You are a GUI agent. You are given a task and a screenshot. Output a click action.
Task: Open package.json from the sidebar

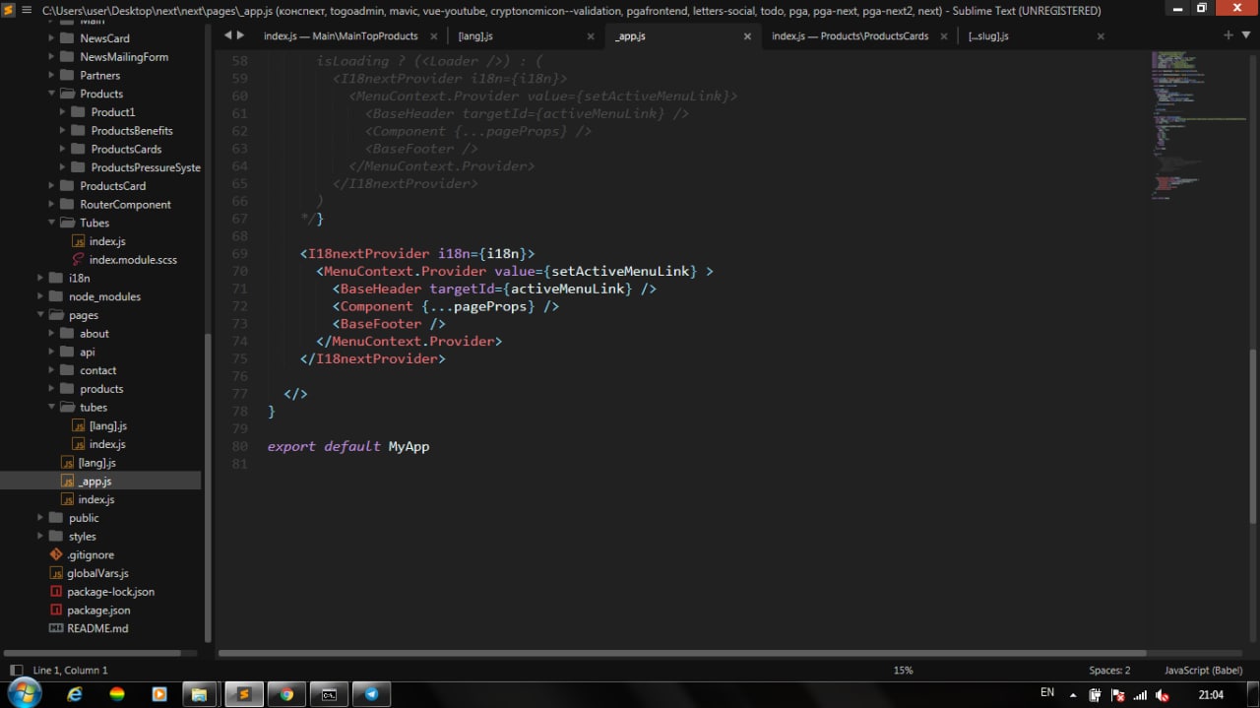click(98, 611)
